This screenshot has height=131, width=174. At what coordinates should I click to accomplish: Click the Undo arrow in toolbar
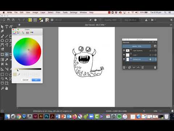19,20
